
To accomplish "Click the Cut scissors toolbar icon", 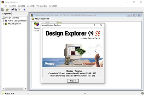I will [x=12, y=9].
